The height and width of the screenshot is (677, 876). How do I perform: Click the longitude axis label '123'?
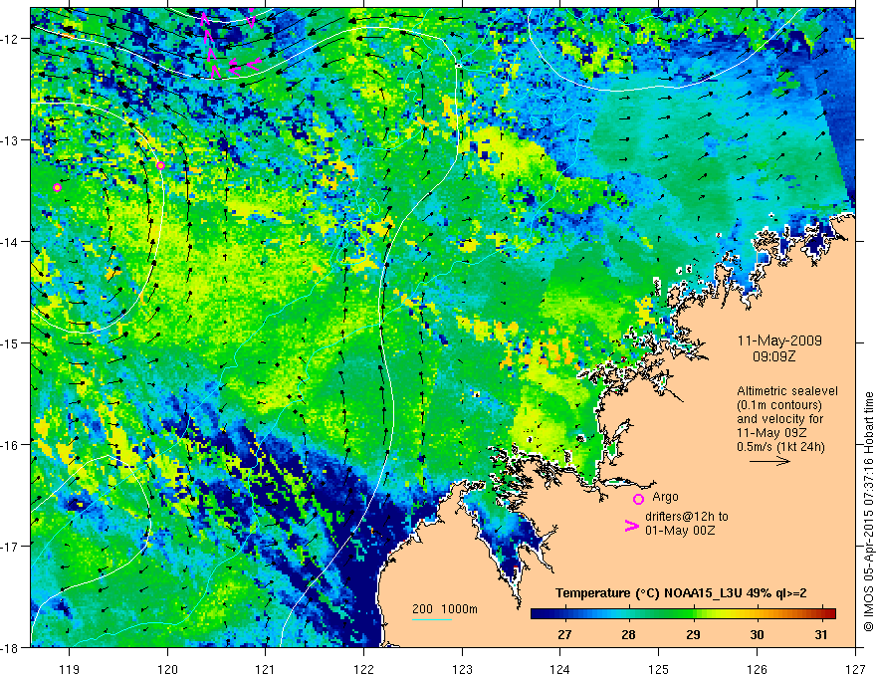pyautogui.click(x=462, y=669)
